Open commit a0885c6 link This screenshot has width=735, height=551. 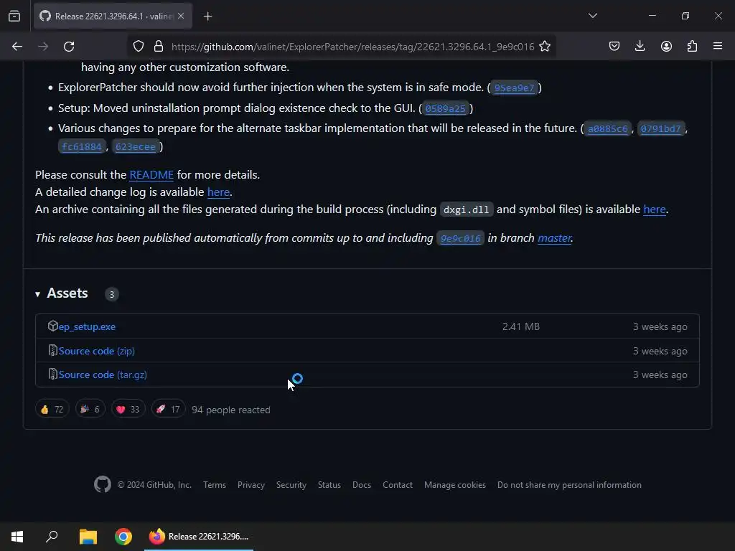[x=607, y=129]
